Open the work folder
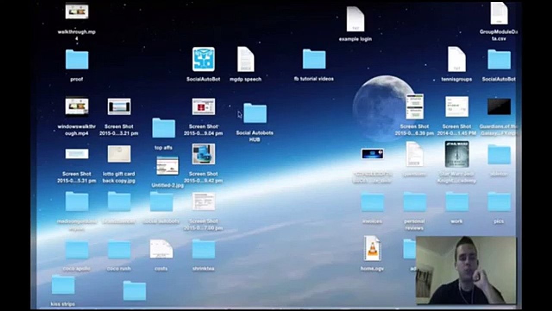This screenshot has height=311, width=552. click(457, 202)
